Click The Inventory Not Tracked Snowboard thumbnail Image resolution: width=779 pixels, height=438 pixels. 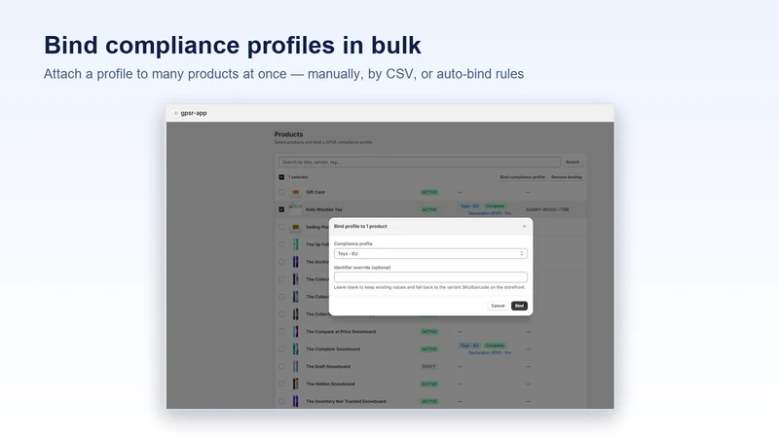(x=296, y=401)
